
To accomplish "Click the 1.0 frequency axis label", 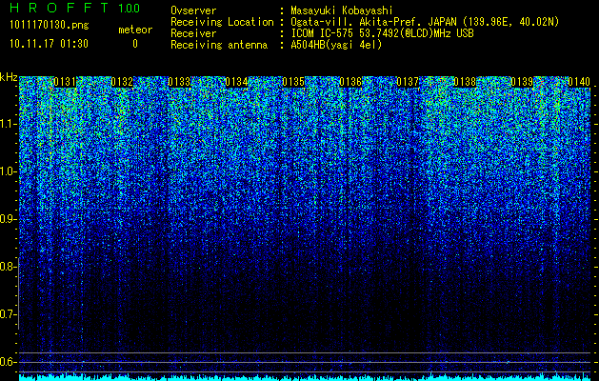I will click(x=8, y=171).
